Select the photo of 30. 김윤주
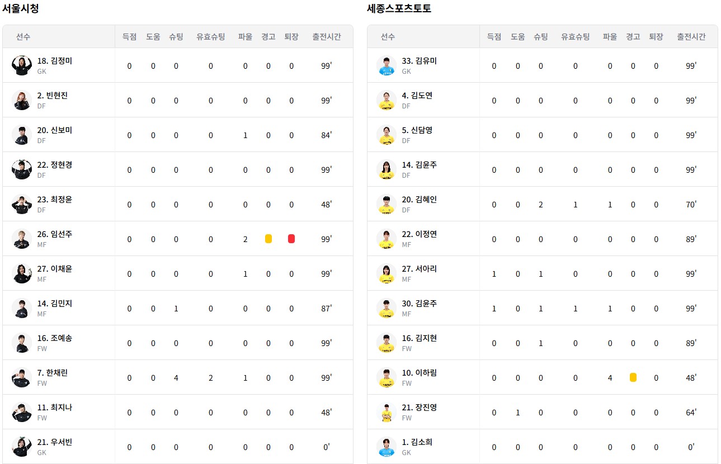Image resolution: width=721 pixels, height=464 pixels. coord(387,308)
